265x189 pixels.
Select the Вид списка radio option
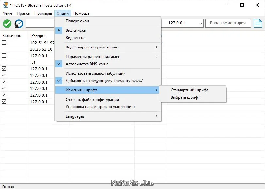click(x=75, y=30)
